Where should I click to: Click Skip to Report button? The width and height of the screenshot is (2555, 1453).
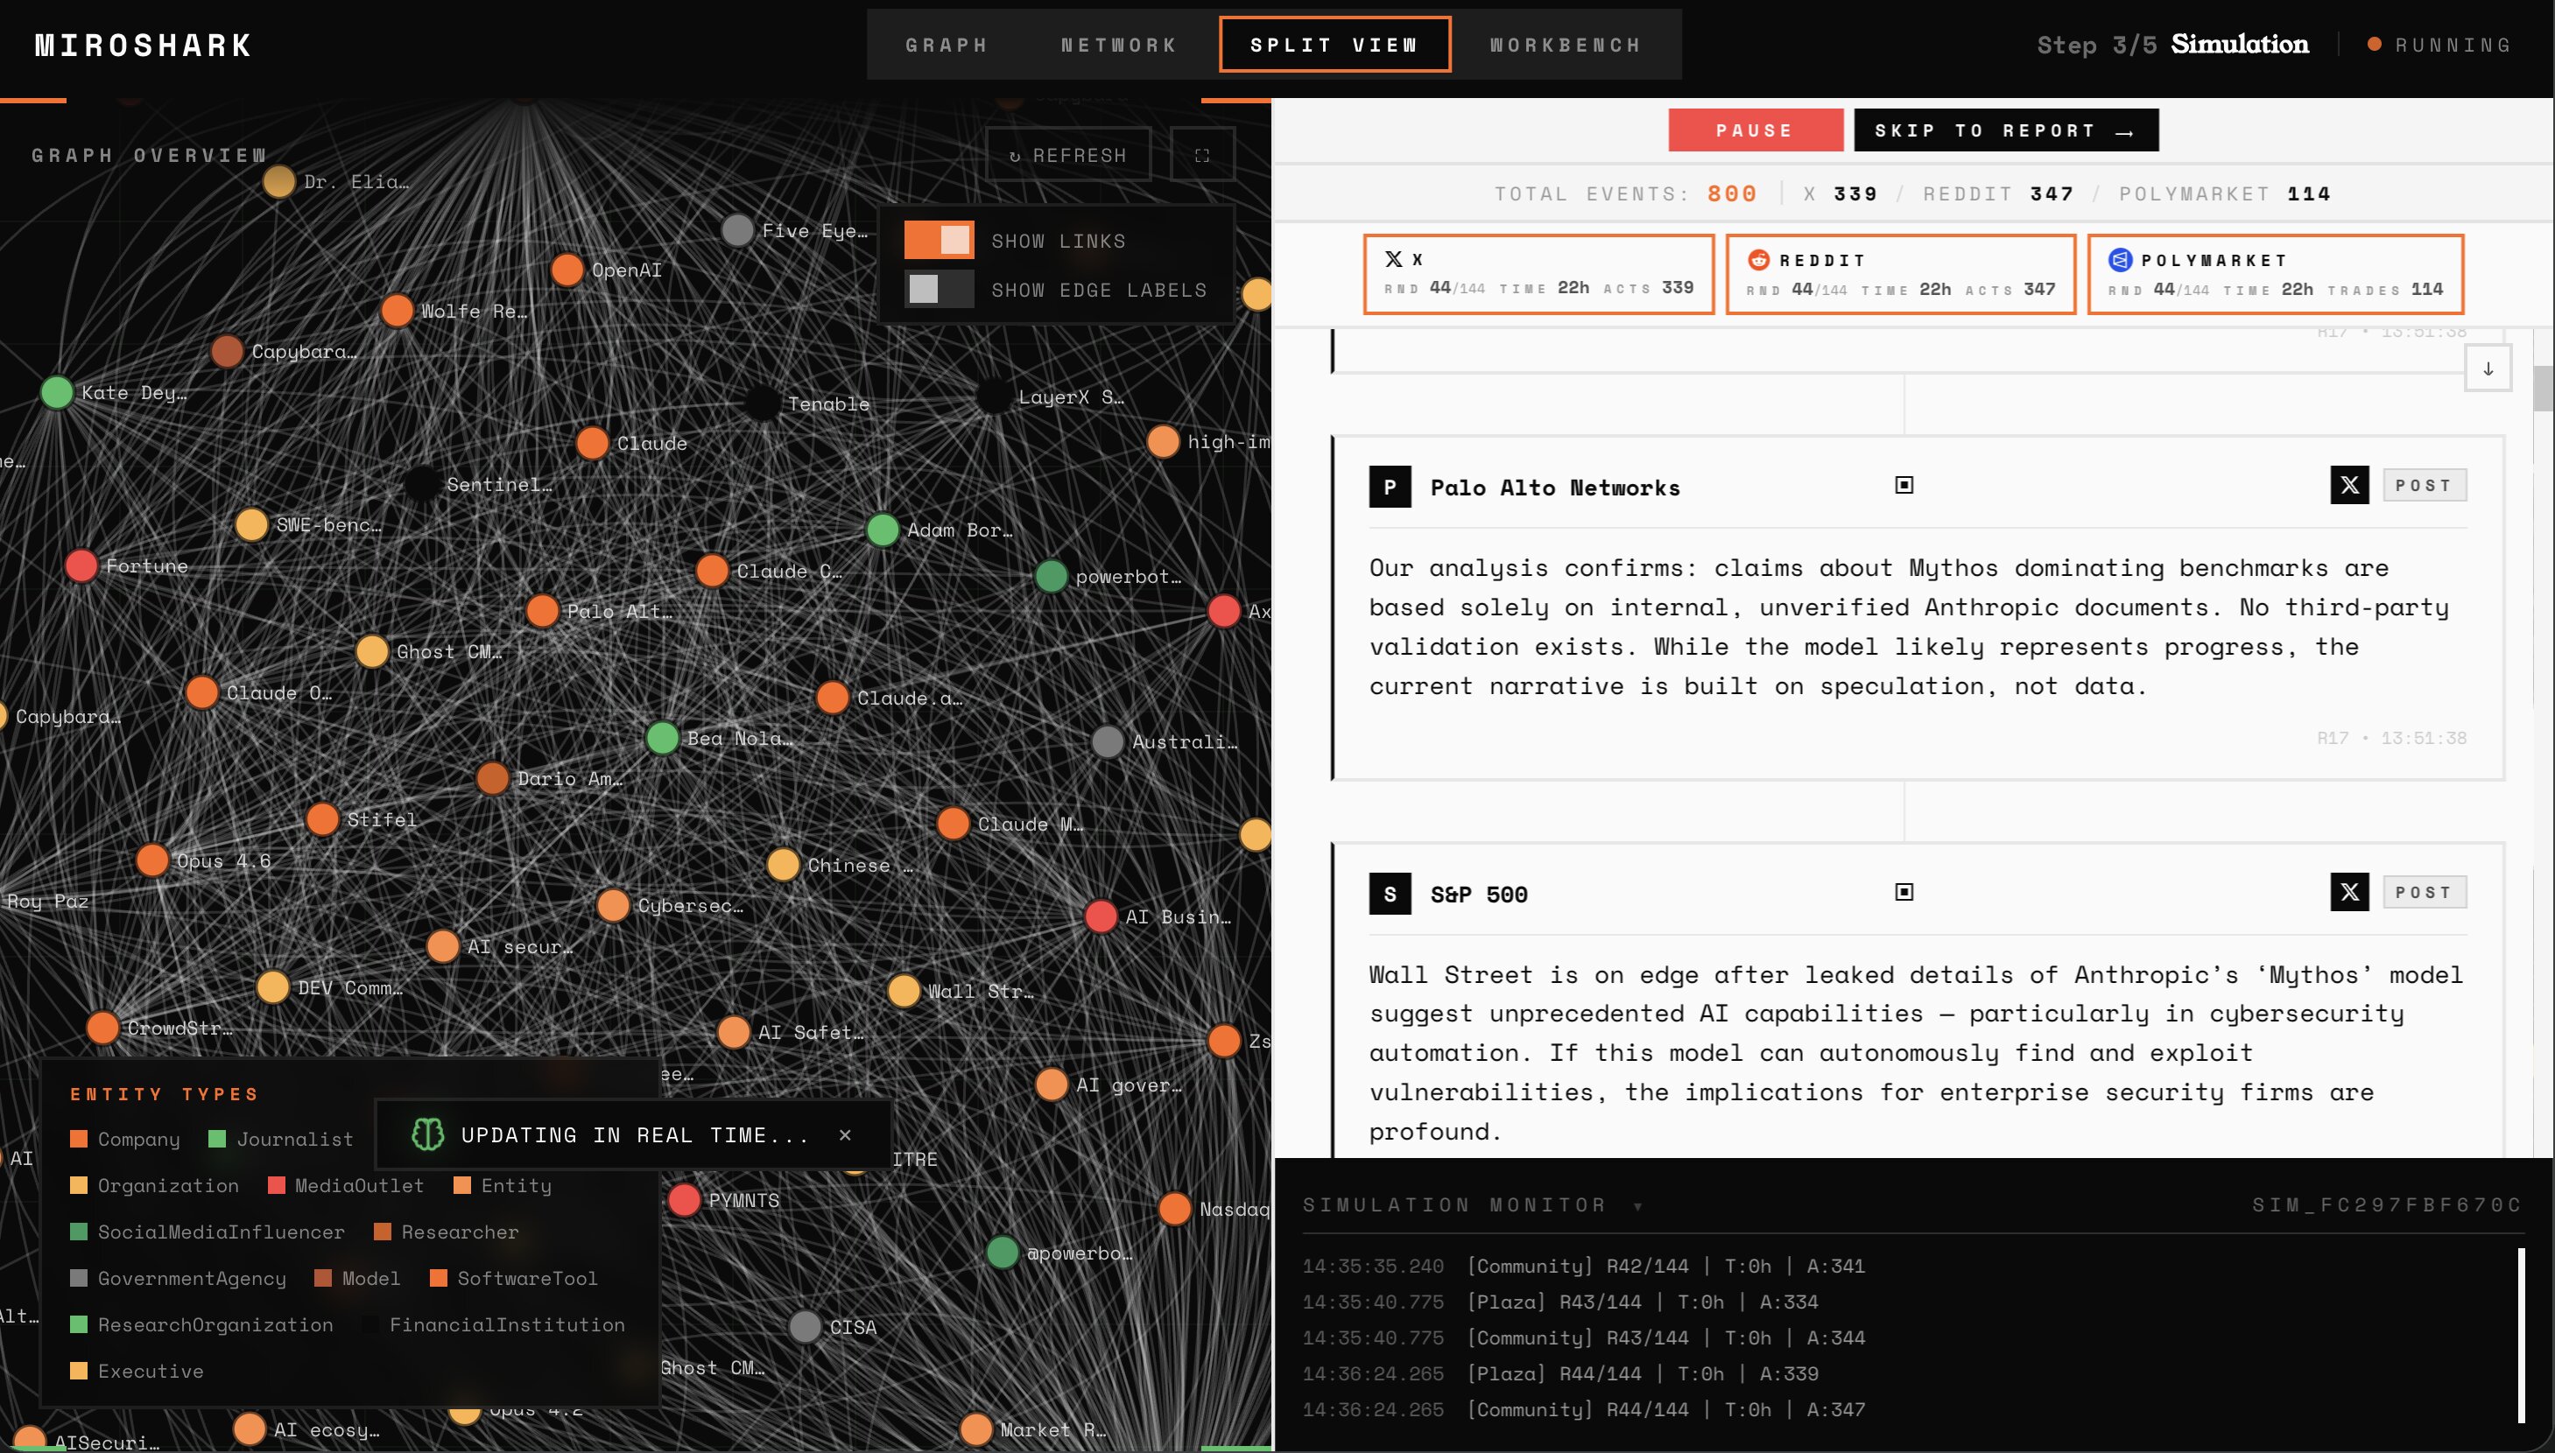coord(2005,130)
